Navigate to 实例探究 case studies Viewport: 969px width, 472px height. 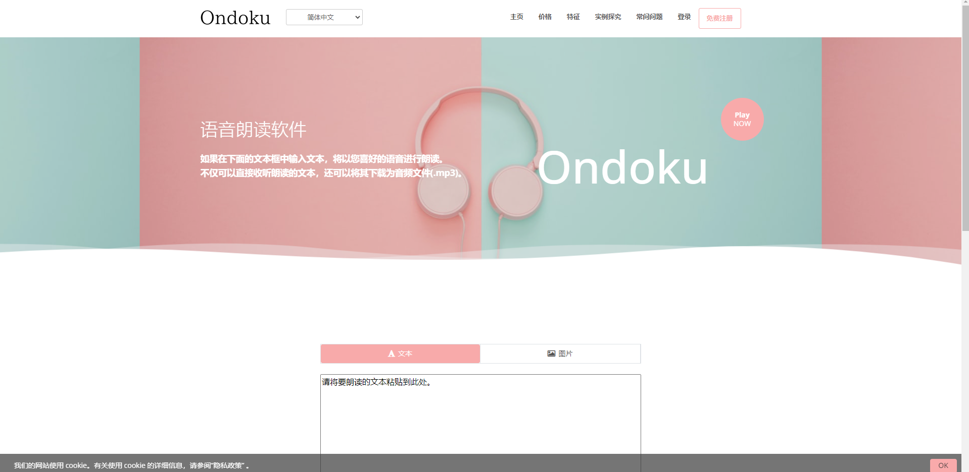pyautogui.click(x=608, y=17)
